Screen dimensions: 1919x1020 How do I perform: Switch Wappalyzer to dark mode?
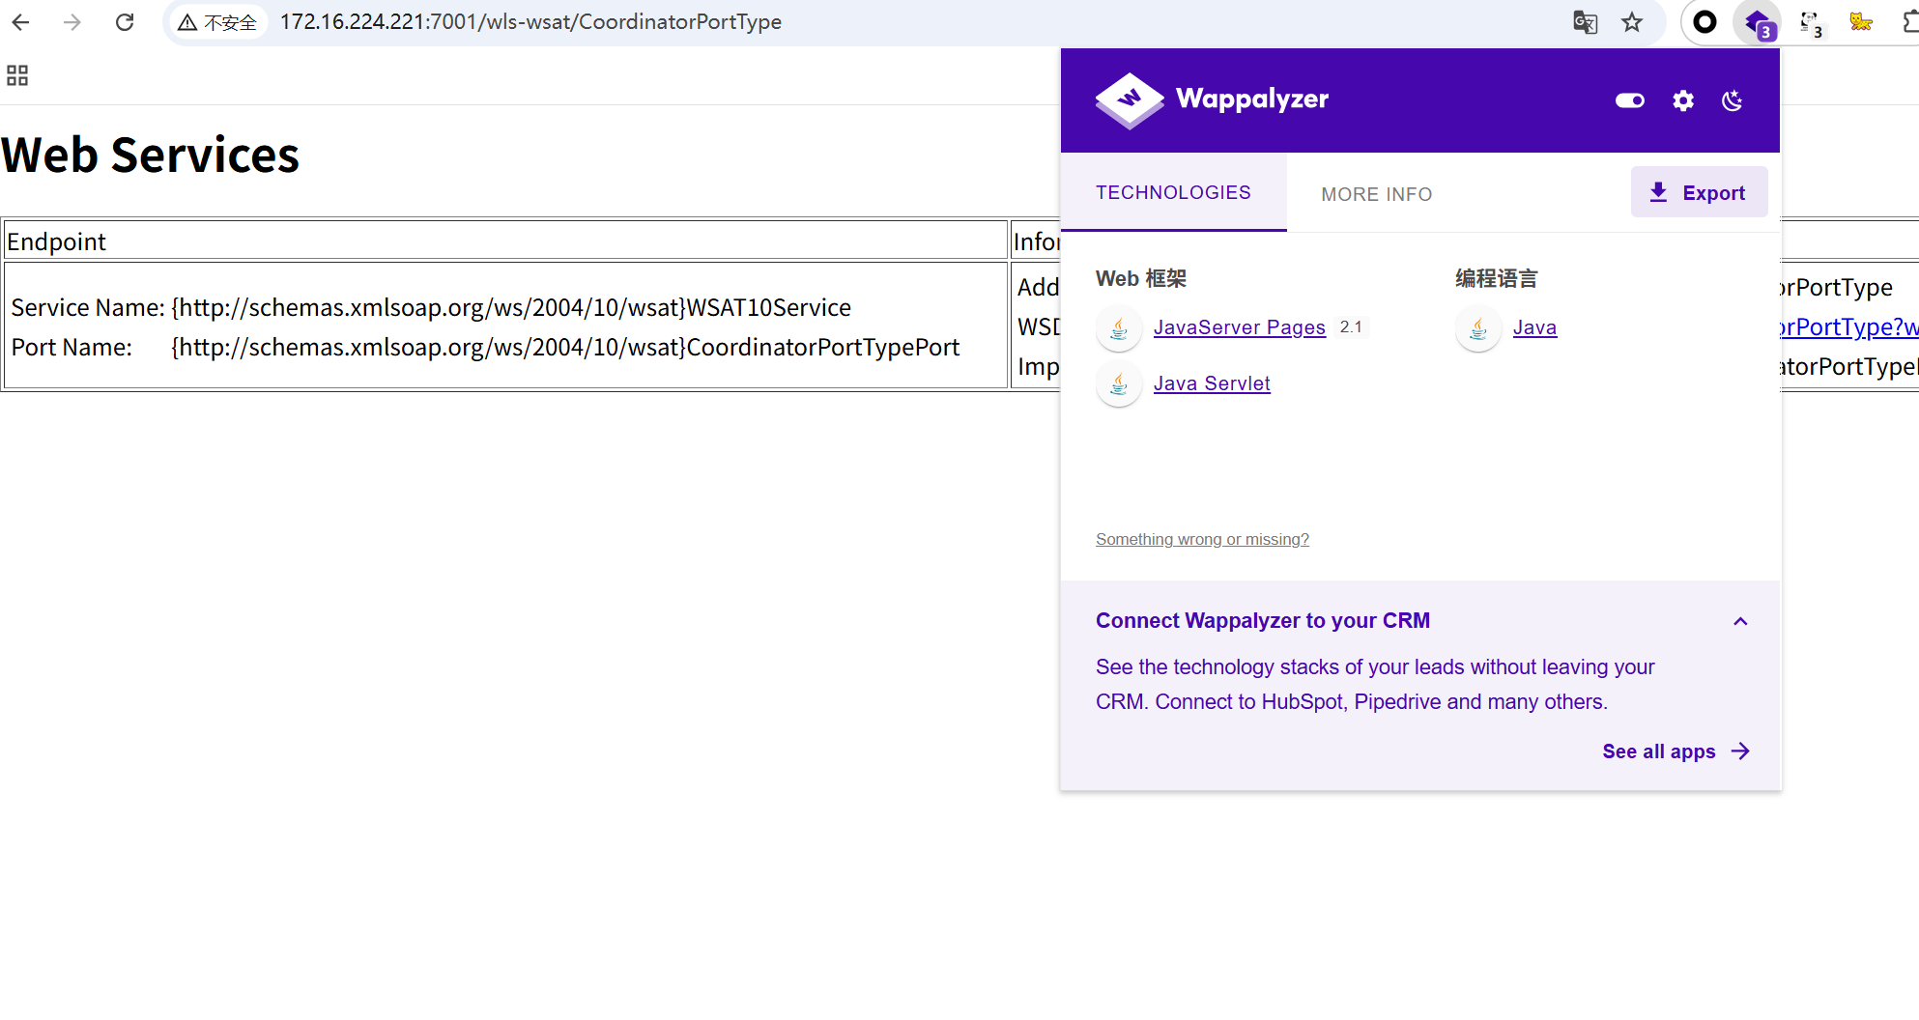click(x=1733, y=100)
